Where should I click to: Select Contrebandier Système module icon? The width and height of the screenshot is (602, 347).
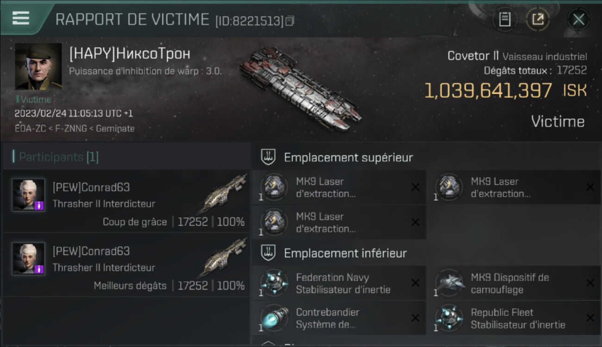(274, 318)
